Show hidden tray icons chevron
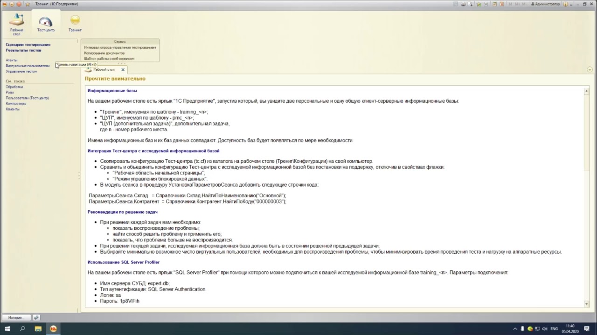This screenshot has width=597, height=335. [x=515, y=329]
